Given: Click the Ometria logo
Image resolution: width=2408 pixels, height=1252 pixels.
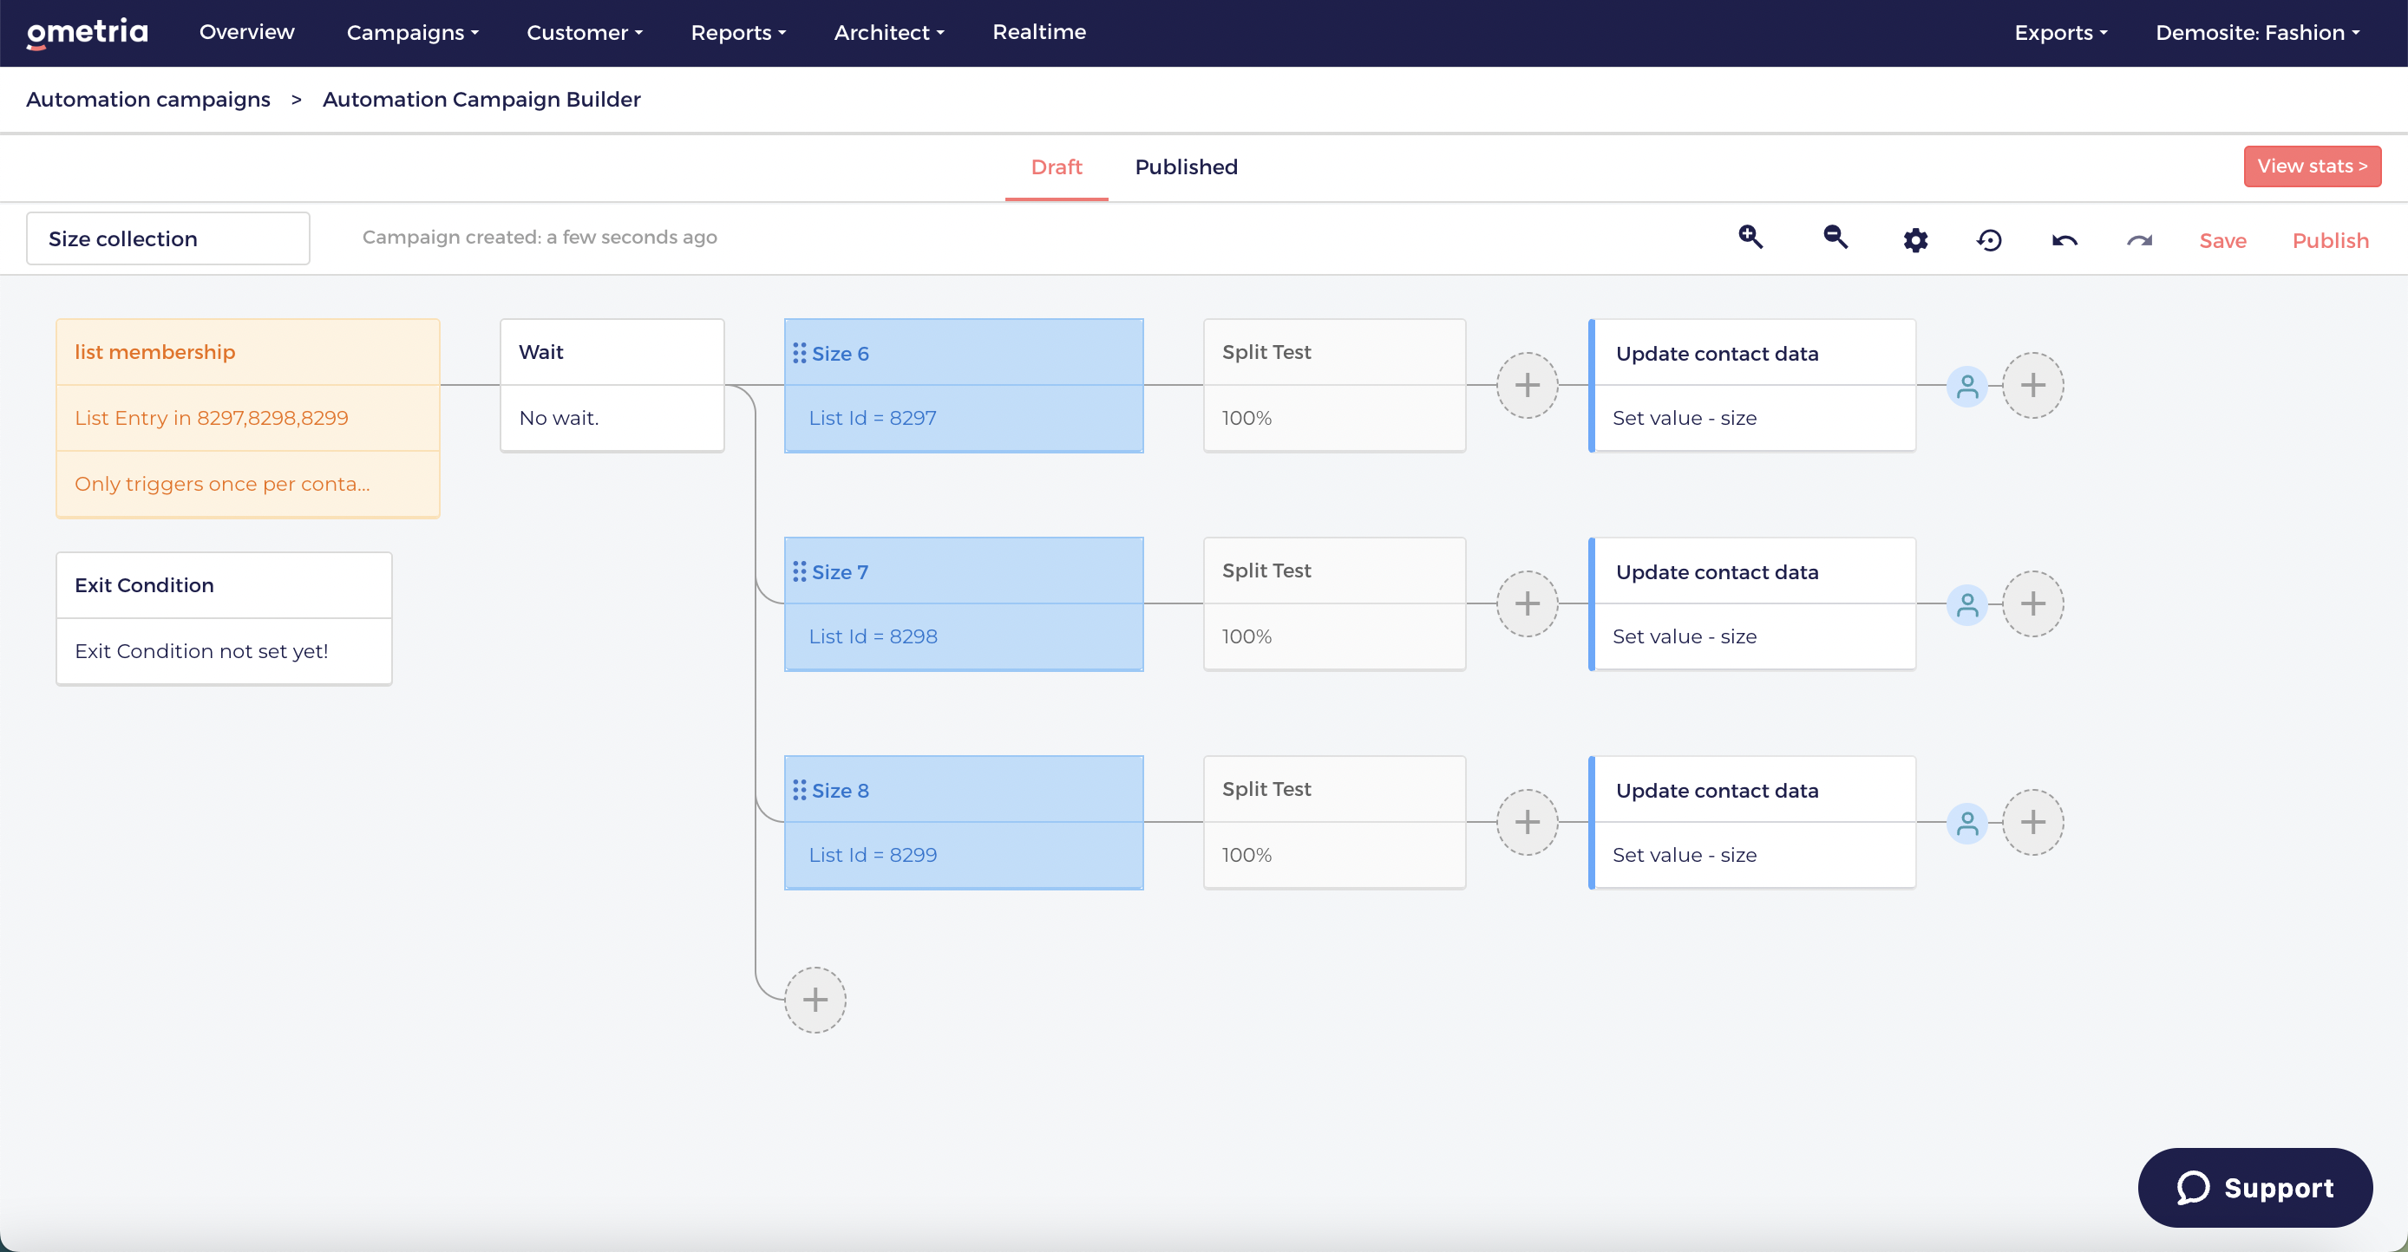Looking at the screenshot, I should point(87,33).
